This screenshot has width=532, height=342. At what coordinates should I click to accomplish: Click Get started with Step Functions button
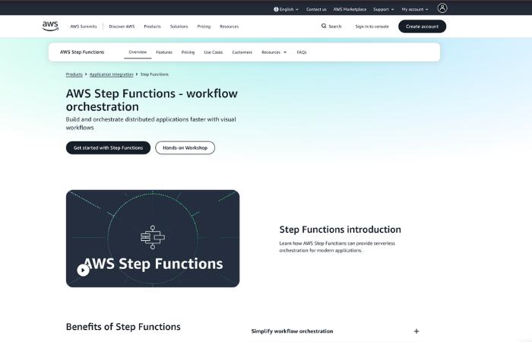108,148
